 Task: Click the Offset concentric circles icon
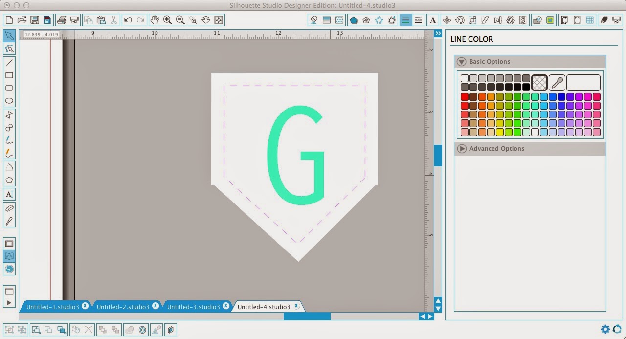coord(142,330)
